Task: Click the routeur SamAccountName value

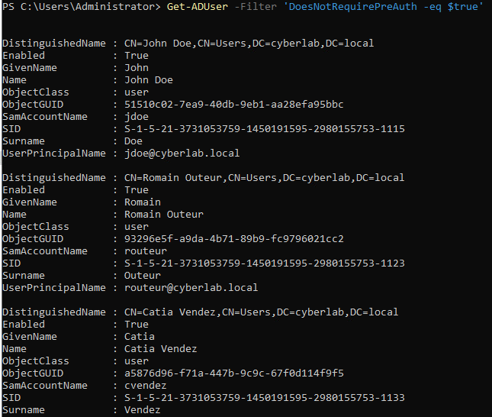Action: coord(146,251)
